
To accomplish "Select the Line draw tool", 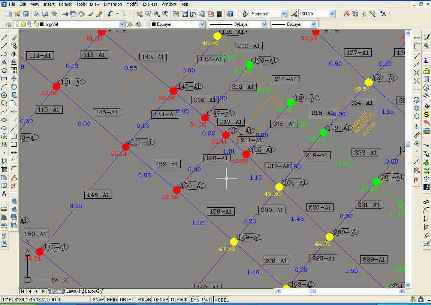I will pos(4,37).
